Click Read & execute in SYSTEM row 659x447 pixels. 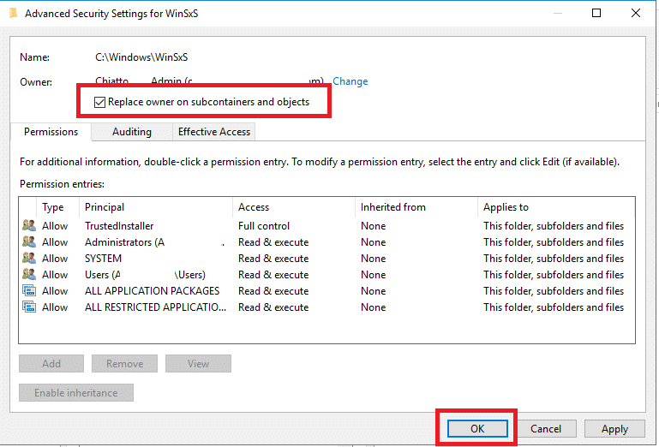pos(273,259)
